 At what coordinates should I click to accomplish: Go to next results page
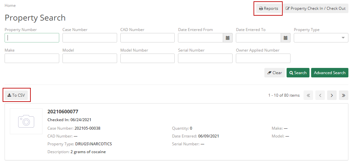coord(332,95)
